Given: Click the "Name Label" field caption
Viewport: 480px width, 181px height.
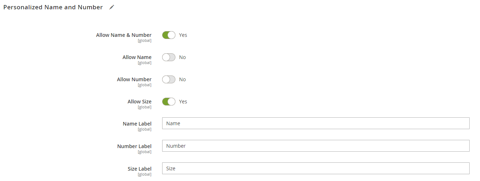Looking at the screenshot, I should (x=137, y=124).
